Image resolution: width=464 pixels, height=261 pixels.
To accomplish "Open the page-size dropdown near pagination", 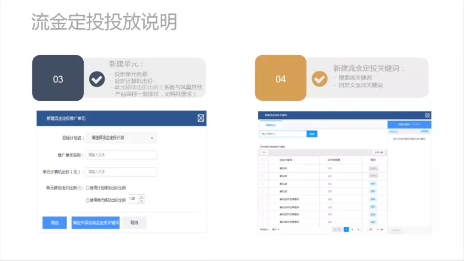I will point(275,229).
